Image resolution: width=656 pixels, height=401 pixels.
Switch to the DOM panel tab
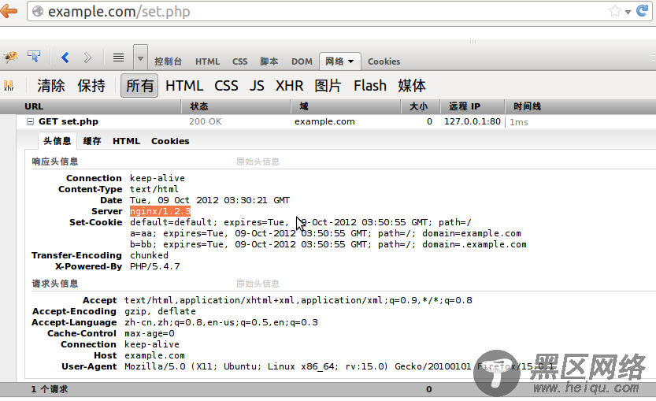click(302, 61)
